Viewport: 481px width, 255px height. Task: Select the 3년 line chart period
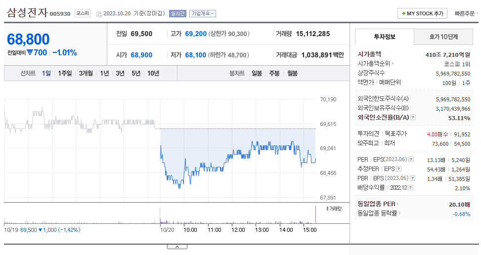click(120, 73)
